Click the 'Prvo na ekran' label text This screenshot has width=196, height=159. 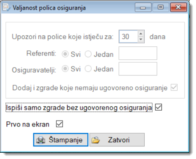click(x=28, y=124)
